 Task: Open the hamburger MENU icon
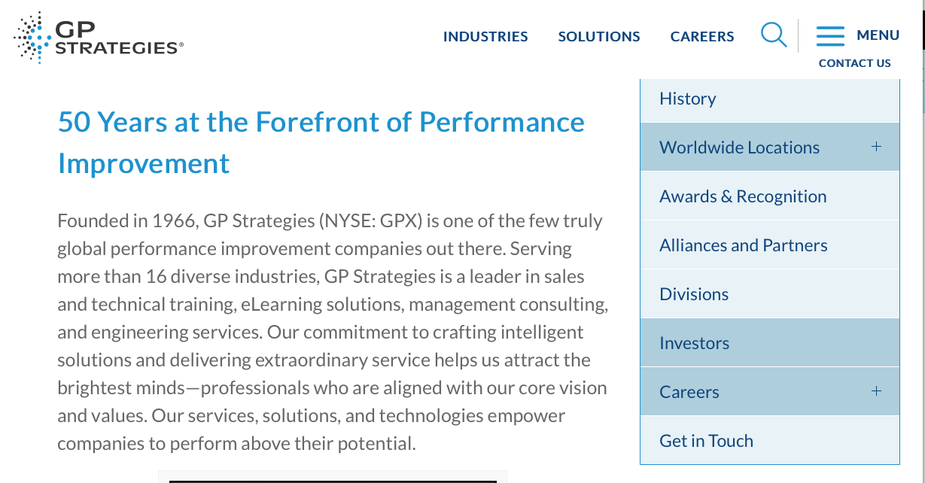coord(830,35)
